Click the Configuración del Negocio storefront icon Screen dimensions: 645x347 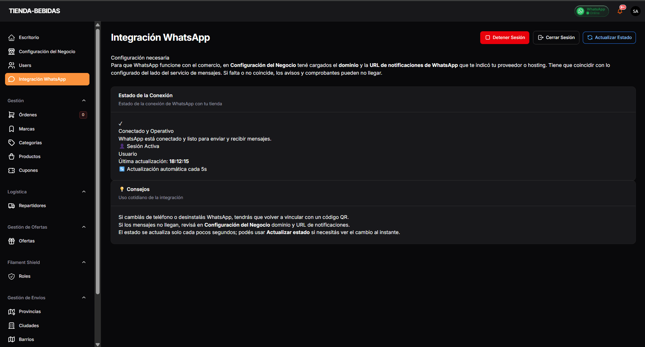12,51
